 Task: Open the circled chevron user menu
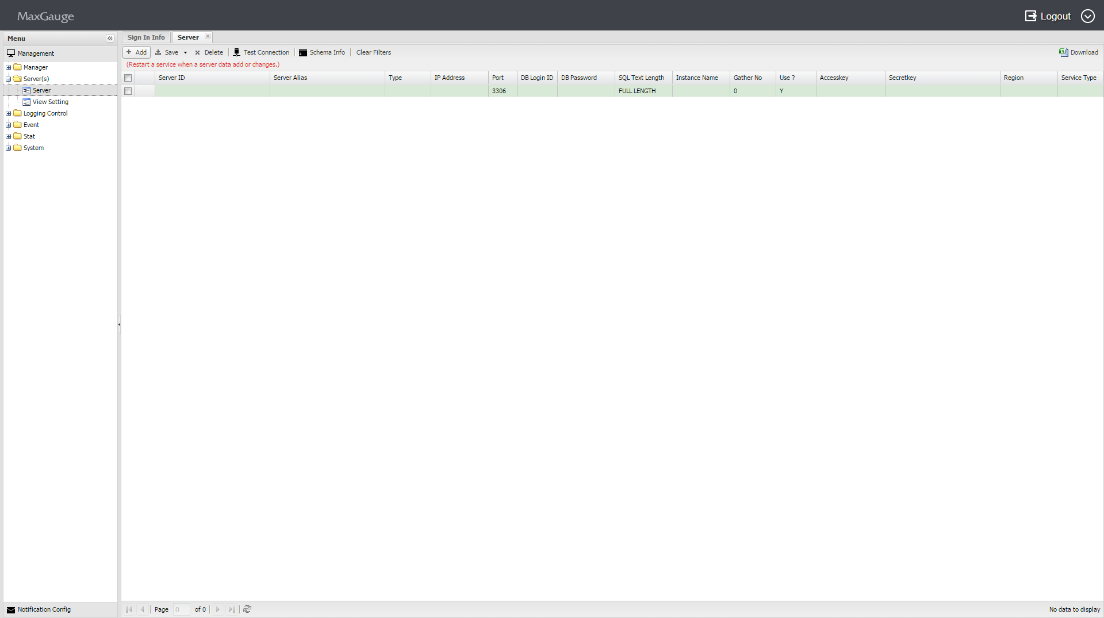1087,16
